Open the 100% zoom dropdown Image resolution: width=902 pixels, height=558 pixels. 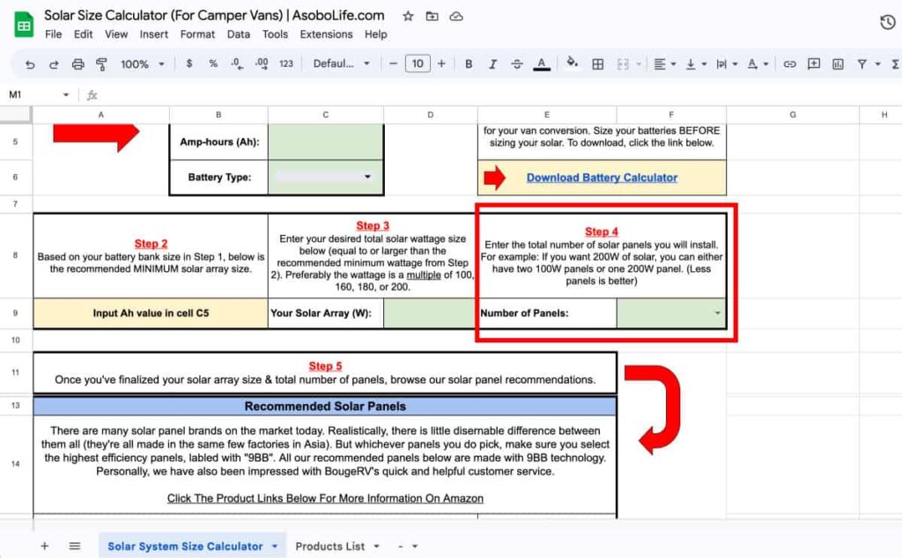pos(142,64)
